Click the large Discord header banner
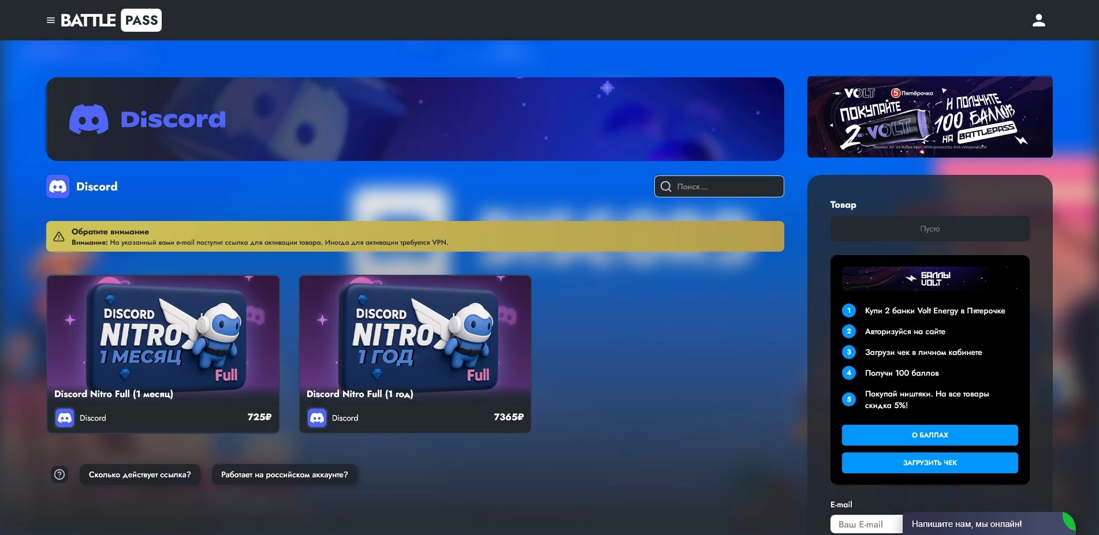This screenshot has height=535, width=1099. (415, 119)
